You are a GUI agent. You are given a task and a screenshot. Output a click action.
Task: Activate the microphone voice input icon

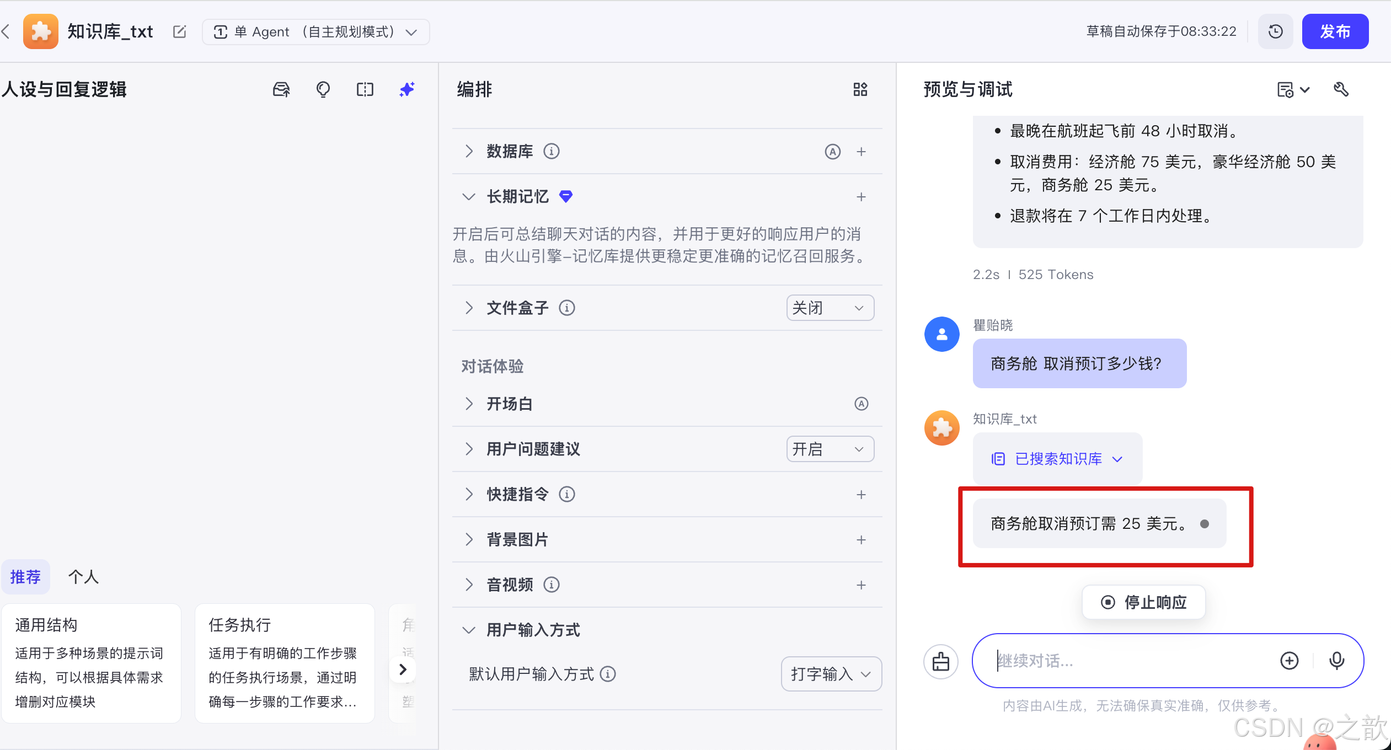(x=1337, y=661)
